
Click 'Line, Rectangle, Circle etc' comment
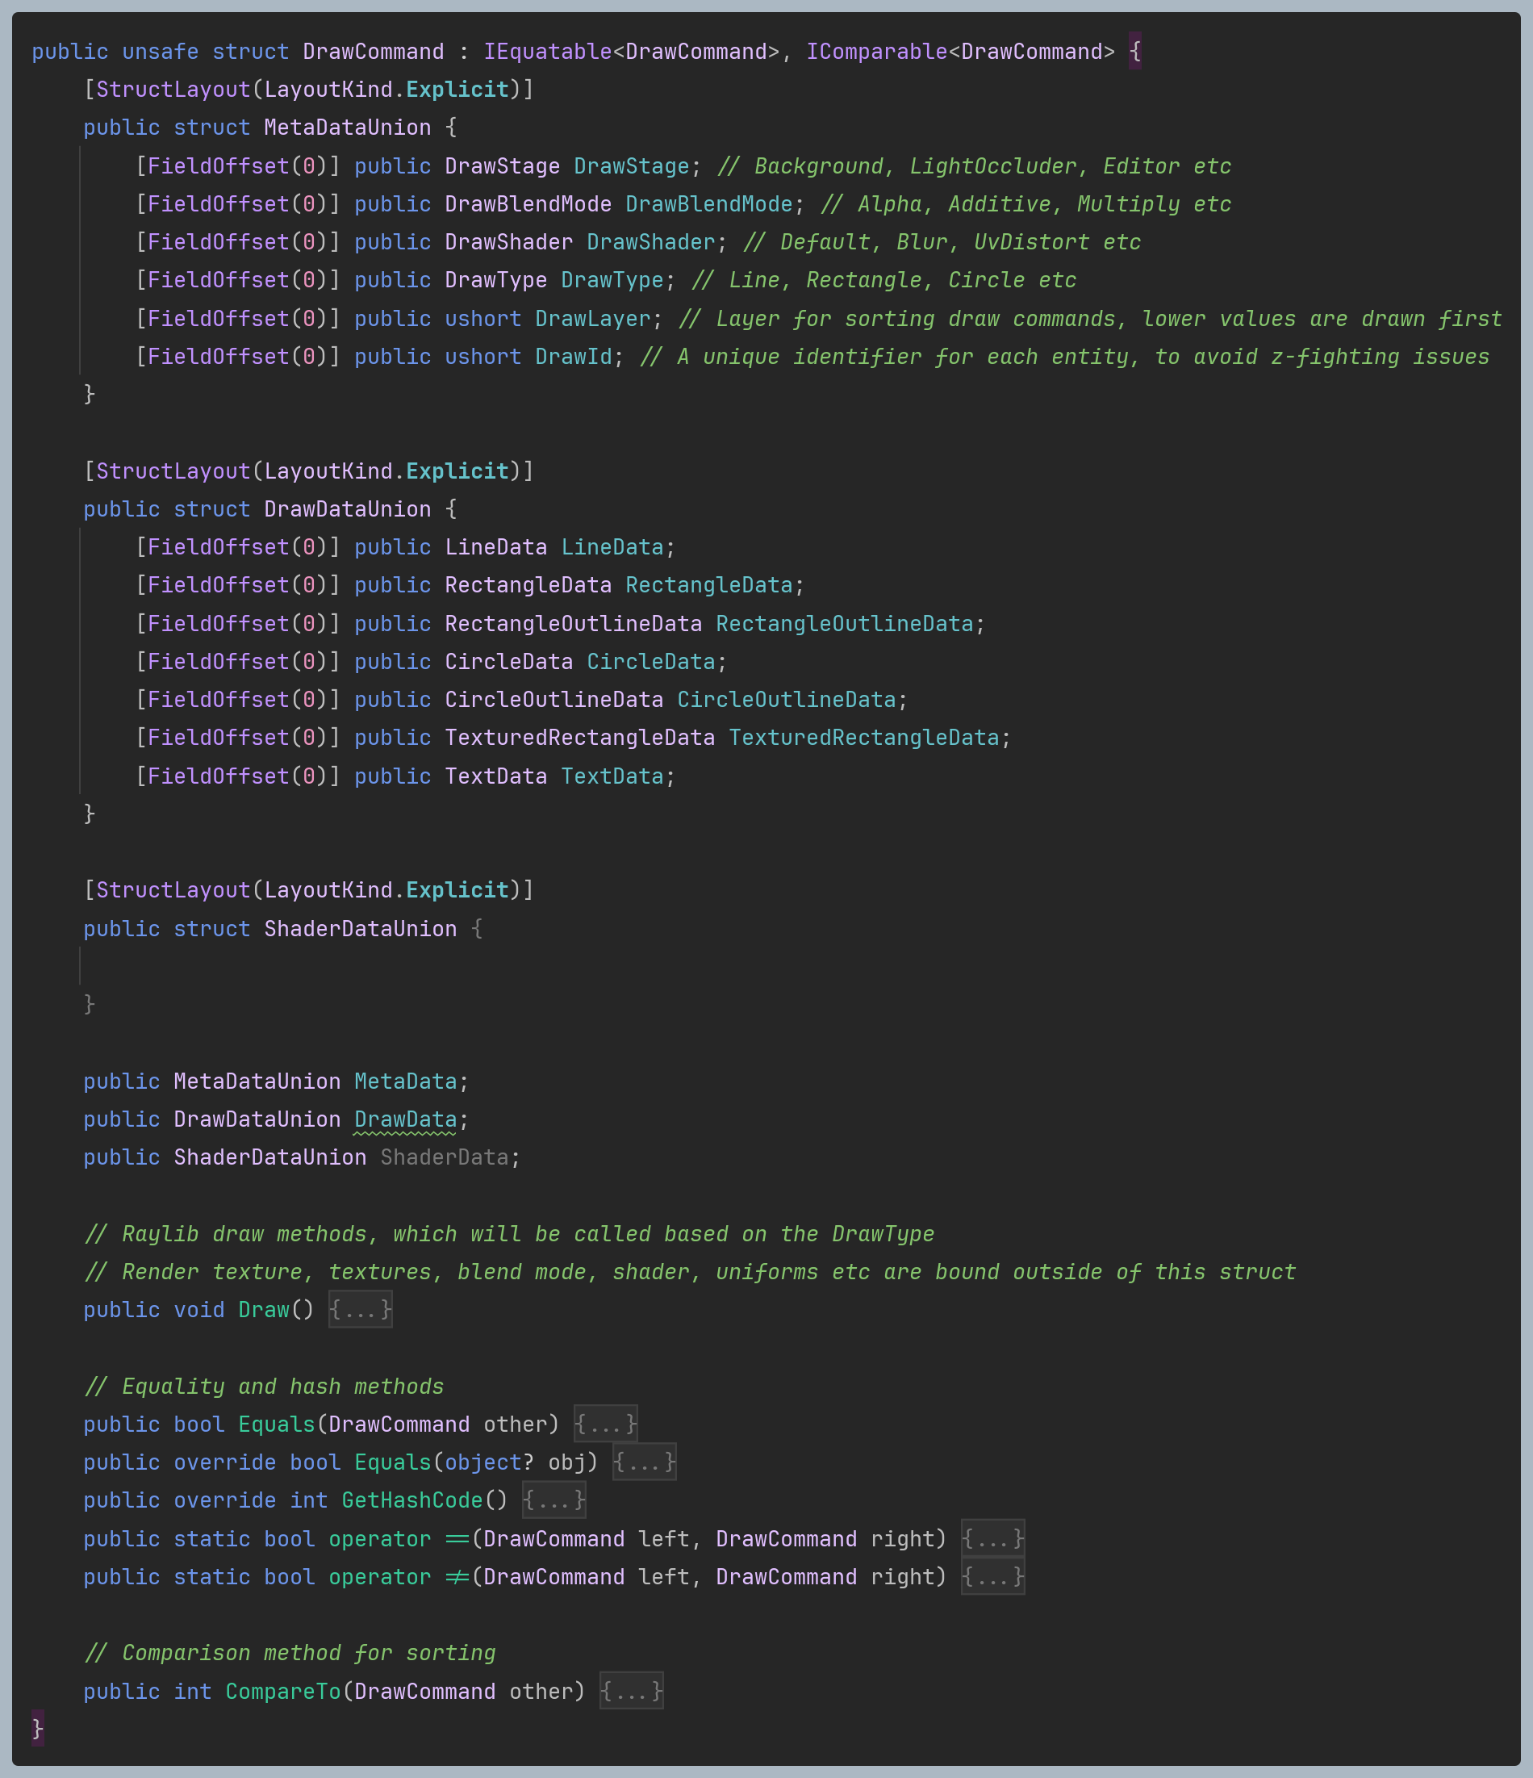point(883,280)
